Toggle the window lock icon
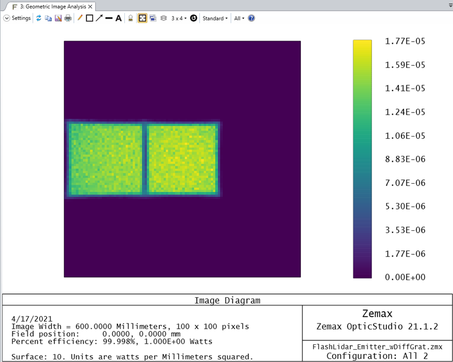Image resolution: width=453 pixels, height=362 pixels. pyautogui.click(x=130, y=18)
